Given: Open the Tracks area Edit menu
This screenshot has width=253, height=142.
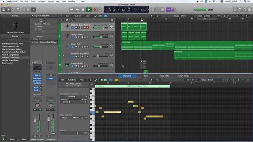Looking at the screenshot, I should coord(68,16).
